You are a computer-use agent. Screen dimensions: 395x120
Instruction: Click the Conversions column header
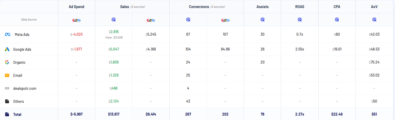[x=199, y=7]
